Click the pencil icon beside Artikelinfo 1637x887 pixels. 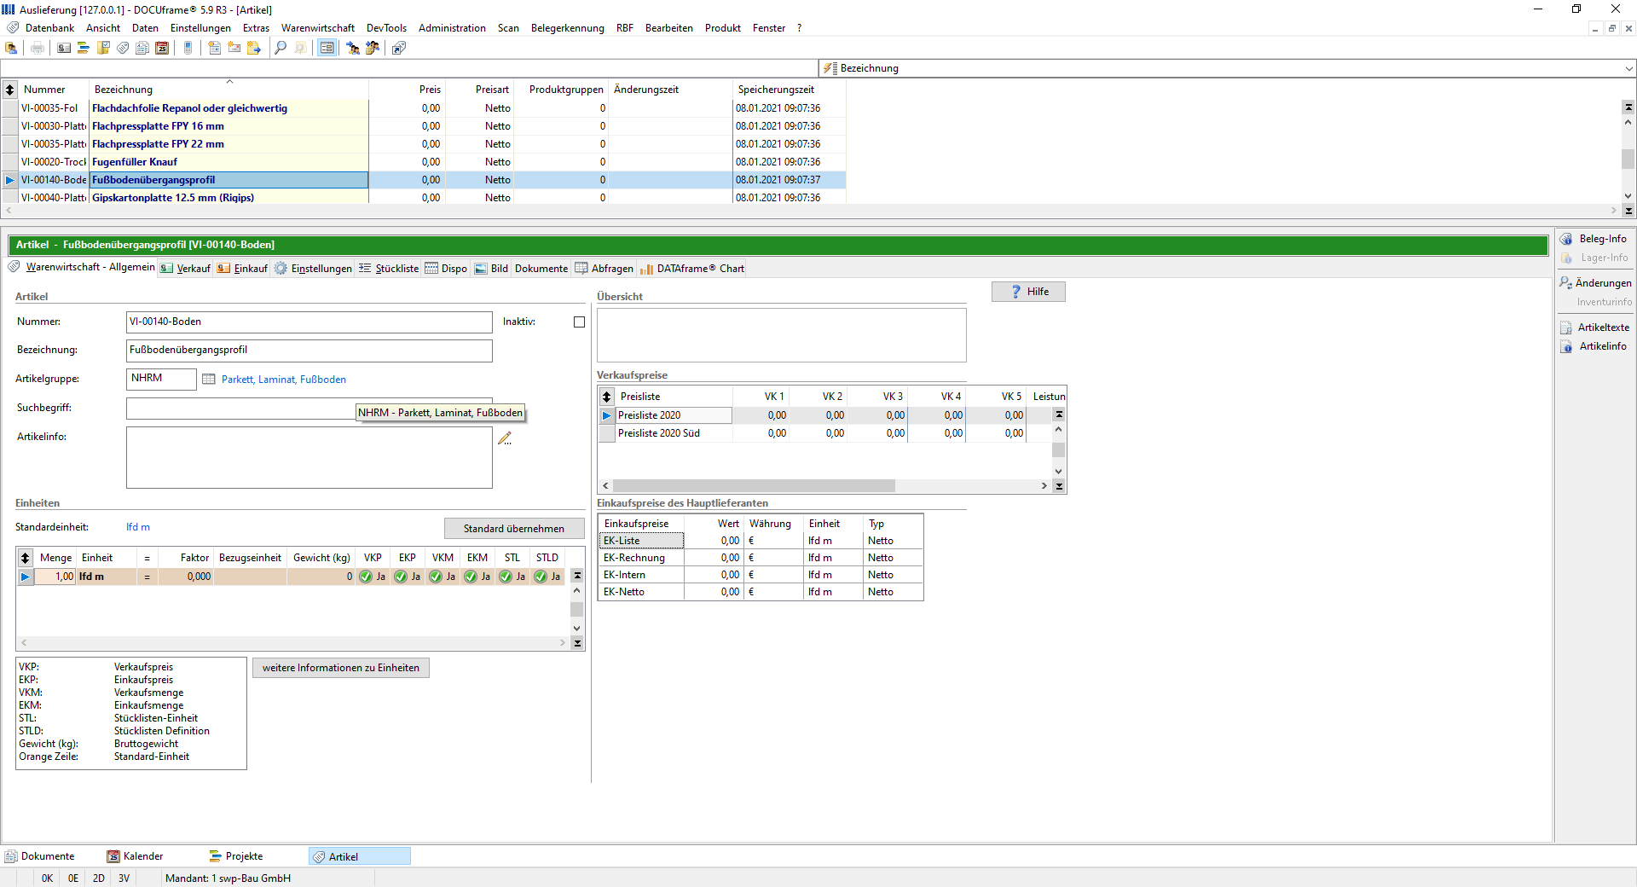[505, 438]
